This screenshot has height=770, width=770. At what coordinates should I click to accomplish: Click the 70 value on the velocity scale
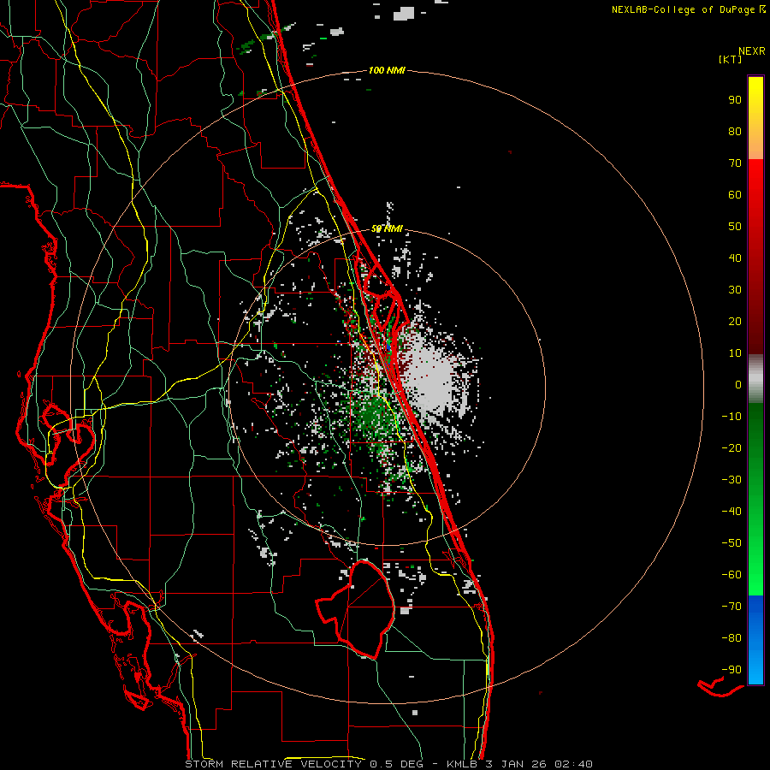click(x=735, y=163)
